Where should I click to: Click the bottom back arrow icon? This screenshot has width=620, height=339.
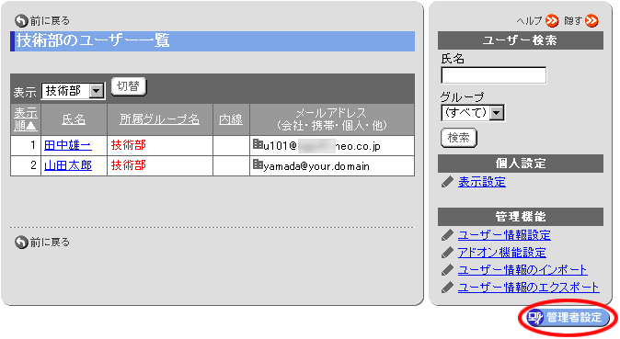click(x=21, y=242)
